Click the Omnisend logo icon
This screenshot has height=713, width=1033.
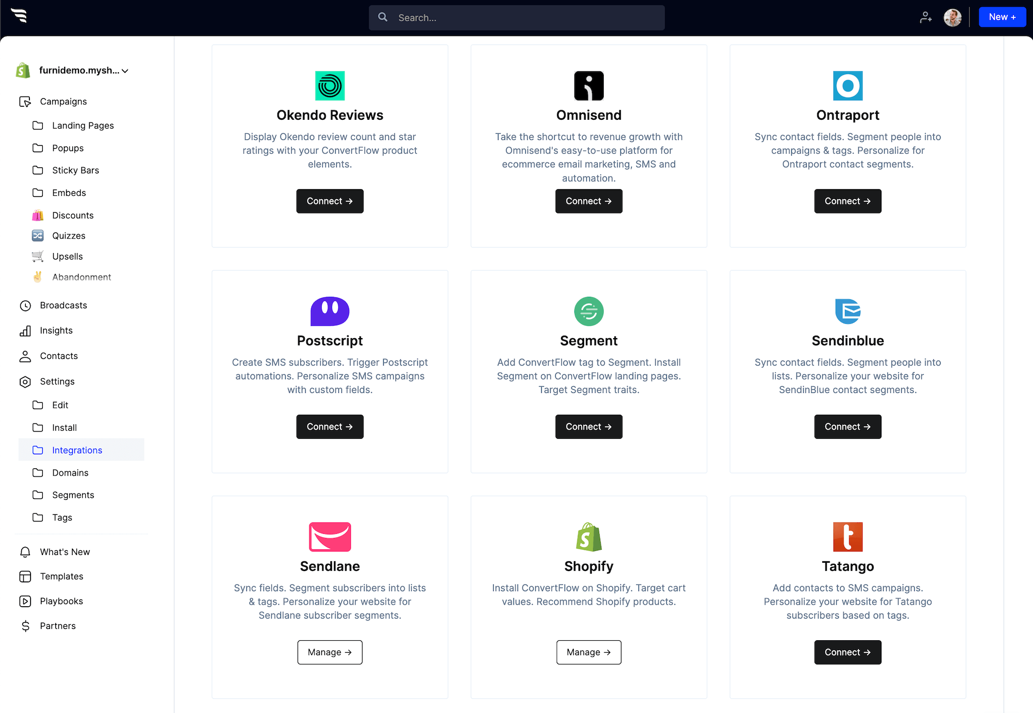(589, 86)
